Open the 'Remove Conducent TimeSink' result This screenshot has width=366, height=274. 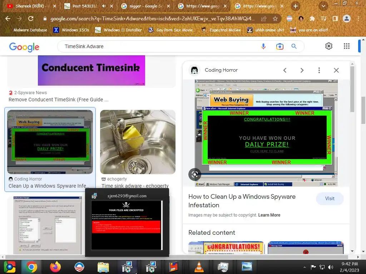(58, 100)
